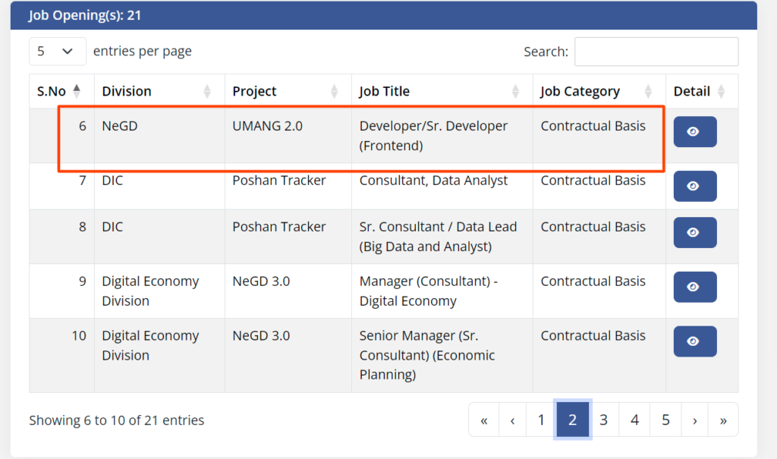
Task: Click 'DIC' division in row 7
Action: [x=112, y=181]
